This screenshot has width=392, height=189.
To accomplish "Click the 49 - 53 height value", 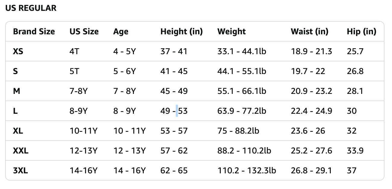I will (174, 111).
